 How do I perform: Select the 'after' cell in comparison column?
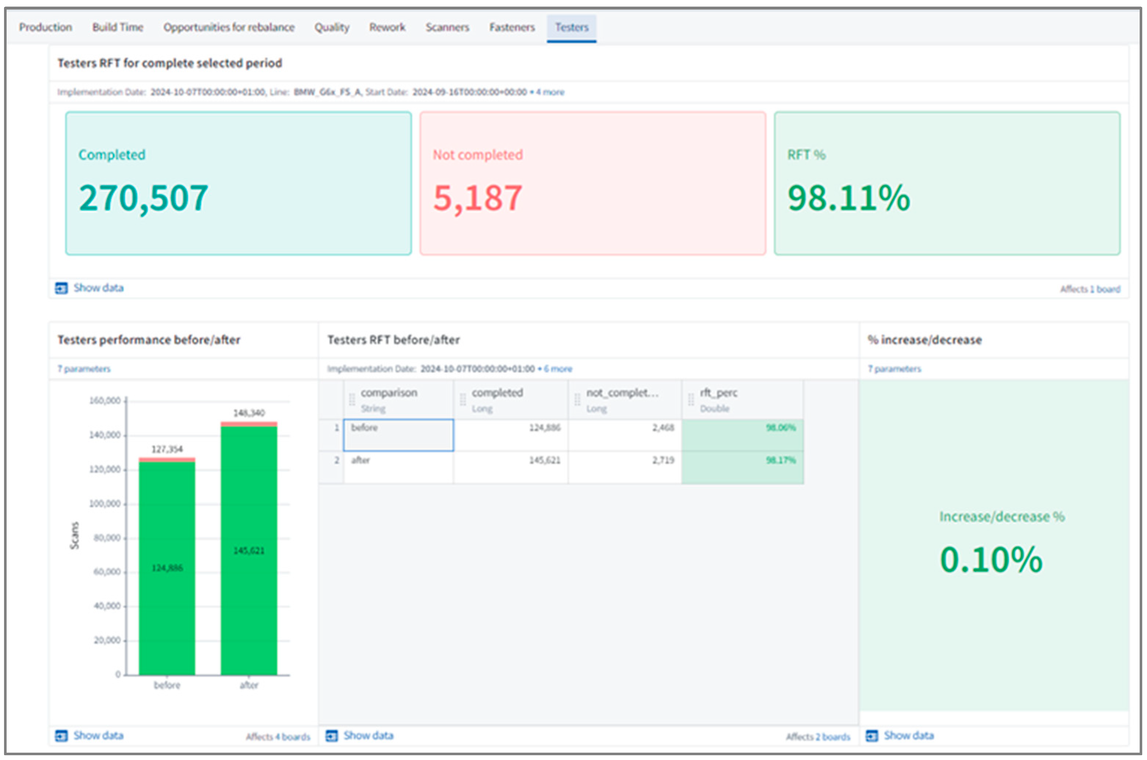(x=398, y=468)
